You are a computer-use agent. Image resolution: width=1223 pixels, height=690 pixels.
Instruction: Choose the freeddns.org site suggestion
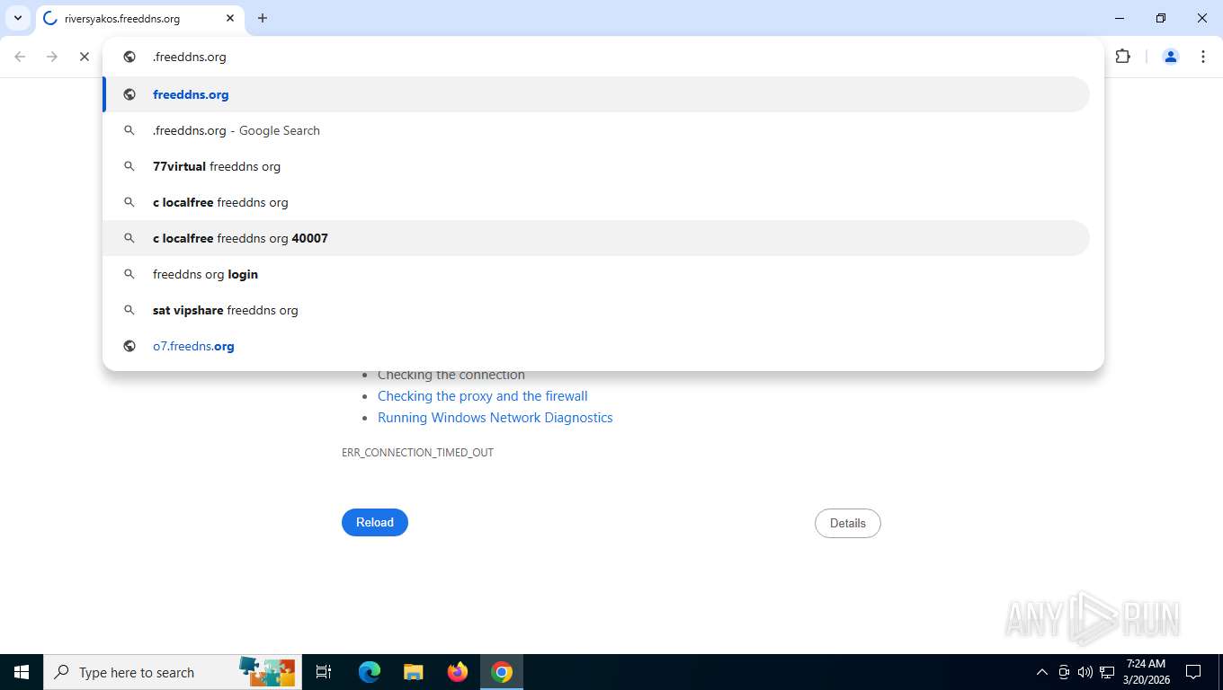point(596,94)
